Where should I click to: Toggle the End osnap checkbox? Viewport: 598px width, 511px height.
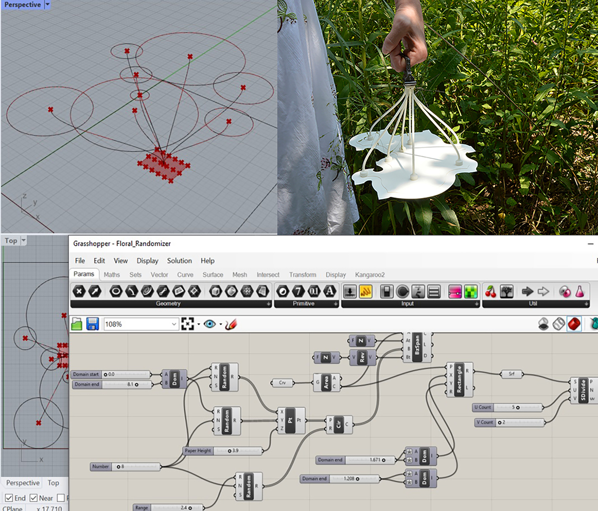pyautogui.click(x=9, y=498)
